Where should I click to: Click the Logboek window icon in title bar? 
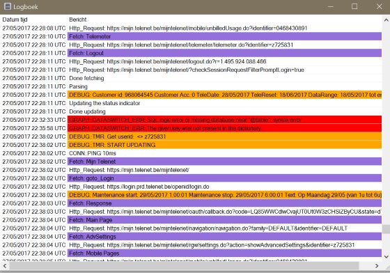click(8, 6)
